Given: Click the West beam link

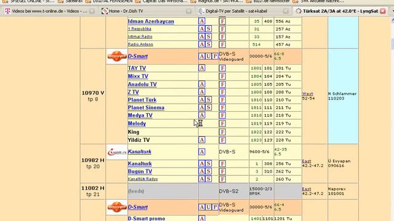Looking at the screenshot, I should pyautogui.click(x=307, y=94).
